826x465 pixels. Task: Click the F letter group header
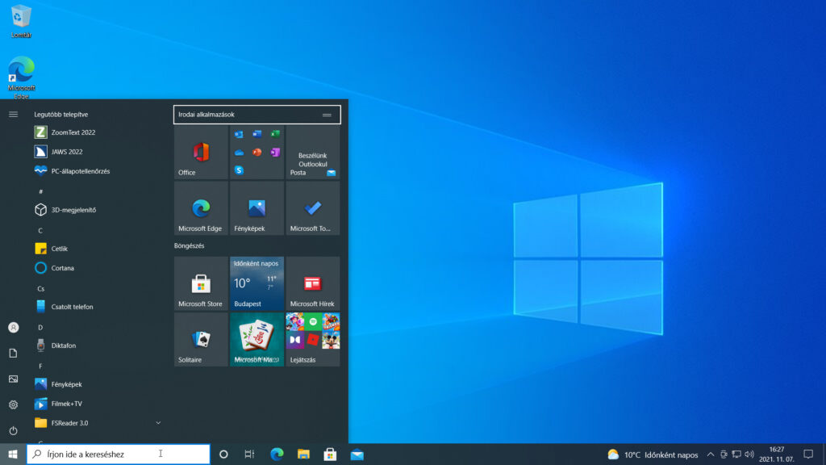[x=40, y=366]
